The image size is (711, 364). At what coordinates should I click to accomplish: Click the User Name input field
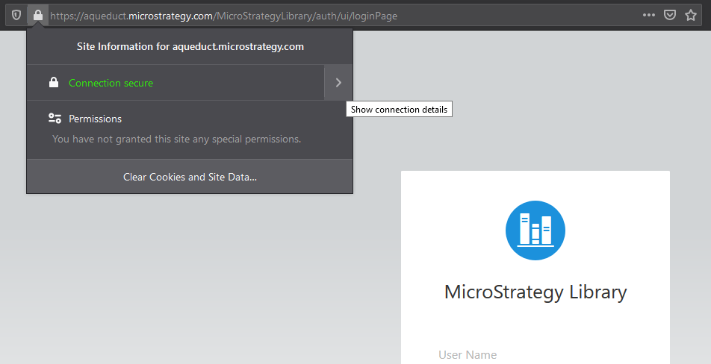535,355
